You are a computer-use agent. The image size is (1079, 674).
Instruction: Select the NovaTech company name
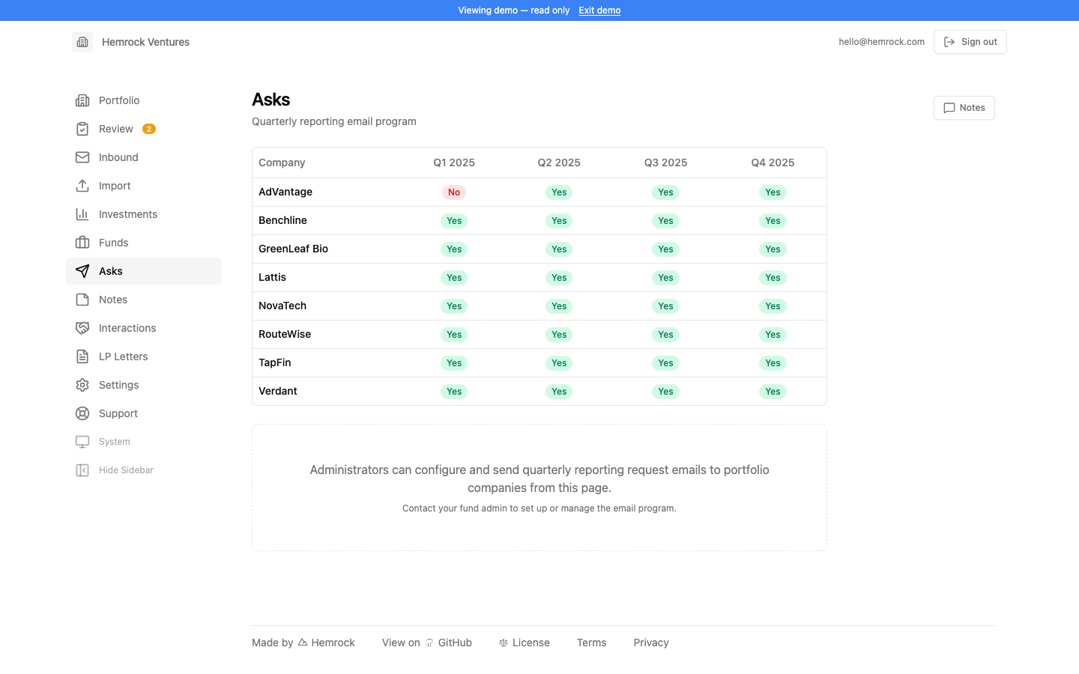point(282,306)
